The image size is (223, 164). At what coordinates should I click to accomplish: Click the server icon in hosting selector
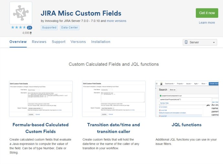click(x=186, y=42)
